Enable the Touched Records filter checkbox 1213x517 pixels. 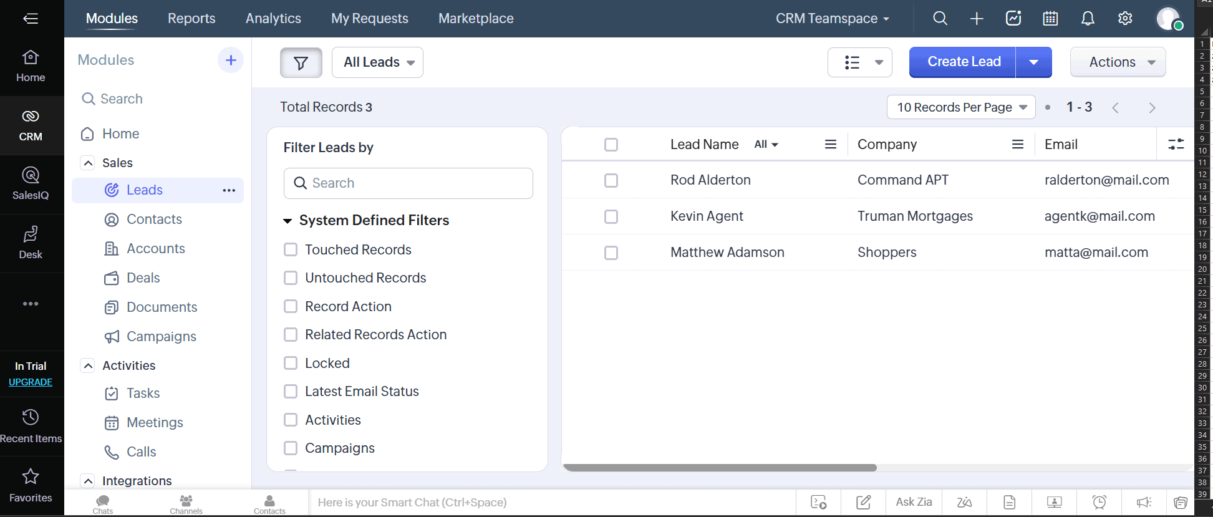pos(291,249)
